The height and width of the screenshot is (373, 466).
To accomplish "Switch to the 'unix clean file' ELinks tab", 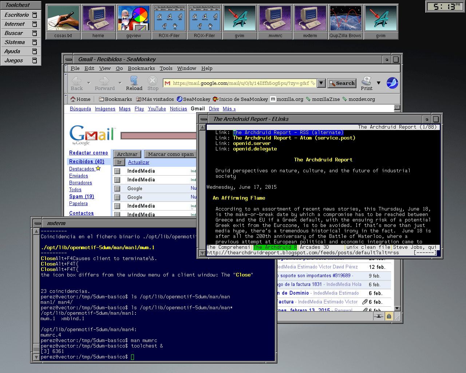I will (368, 247).
